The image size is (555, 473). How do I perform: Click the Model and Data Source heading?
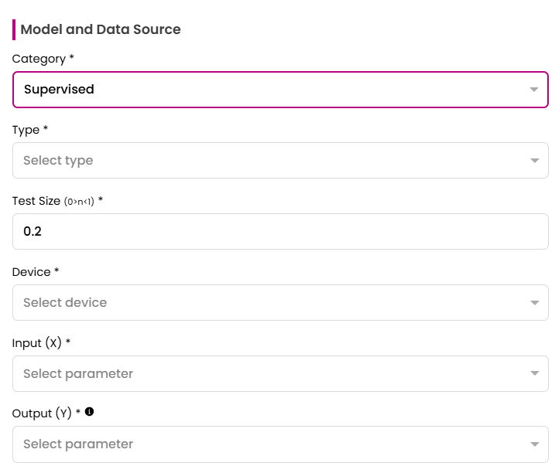tap(100, 29)
